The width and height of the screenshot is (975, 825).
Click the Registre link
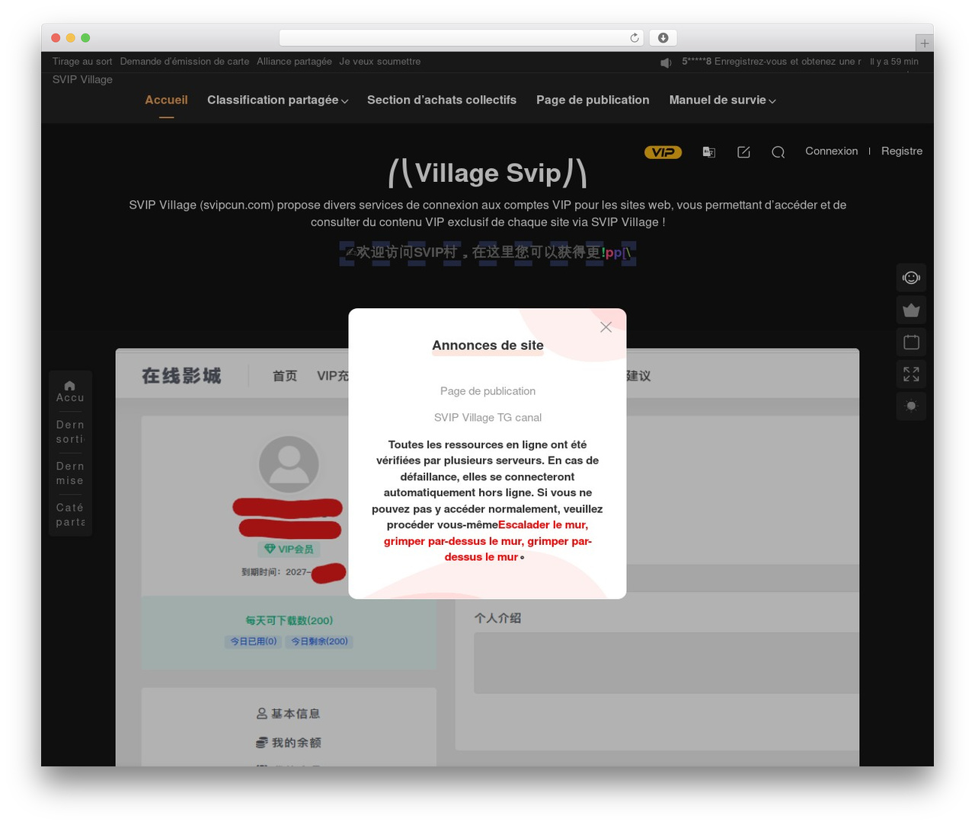902,151
